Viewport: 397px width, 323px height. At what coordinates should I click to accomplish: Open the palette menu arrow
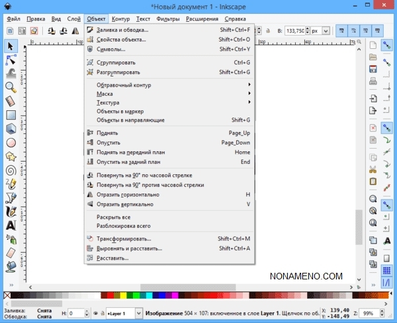(x=391, y=293)
